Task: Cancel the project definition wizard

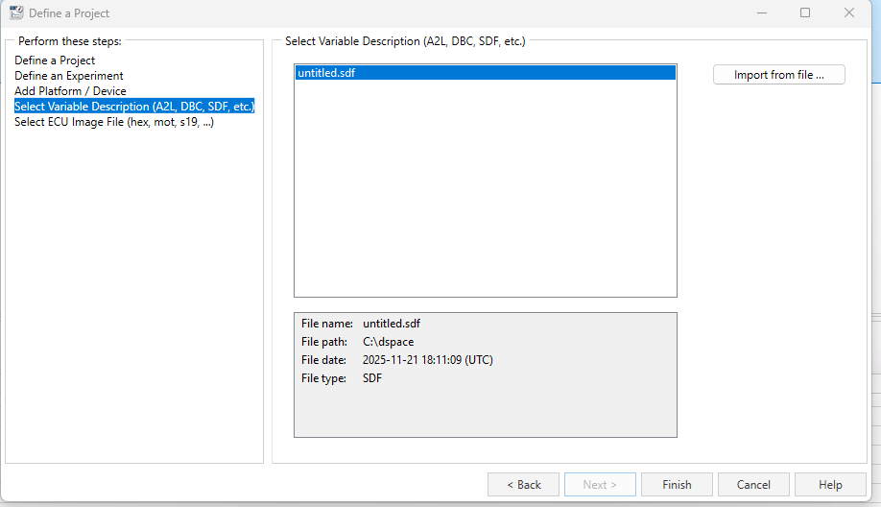Action: click(x=753, y=485)
